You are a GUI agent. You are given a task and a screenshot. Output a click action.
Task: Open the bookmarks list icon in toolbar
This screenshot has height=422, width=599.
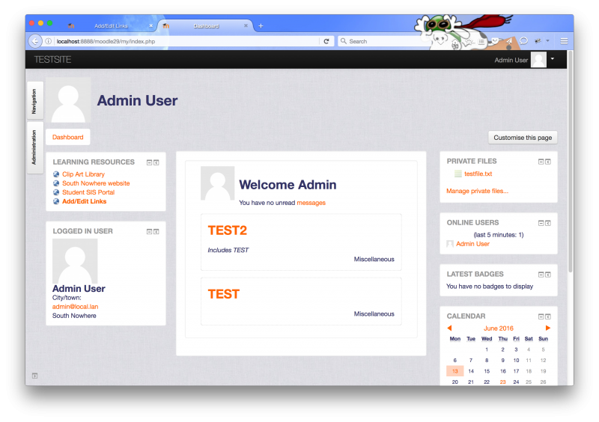[x=481, y=41]
